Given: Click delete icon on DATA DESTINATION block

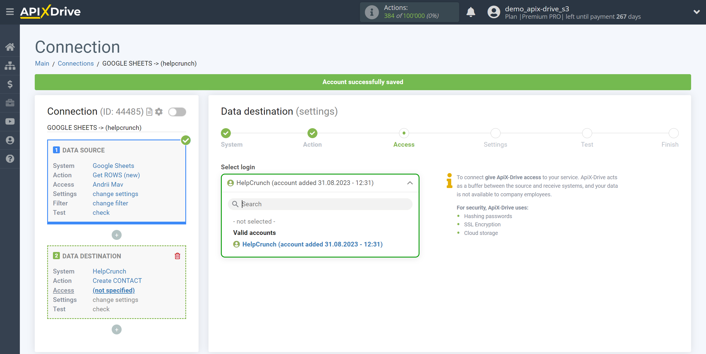Looking at the screenshot, I should click(x=178, y=256).
